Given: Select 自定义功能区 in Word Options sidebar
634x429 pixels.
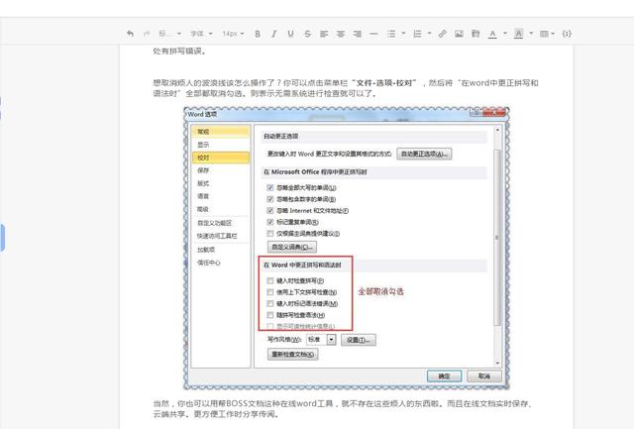Looking at the screenshot, I should (221, 223).
